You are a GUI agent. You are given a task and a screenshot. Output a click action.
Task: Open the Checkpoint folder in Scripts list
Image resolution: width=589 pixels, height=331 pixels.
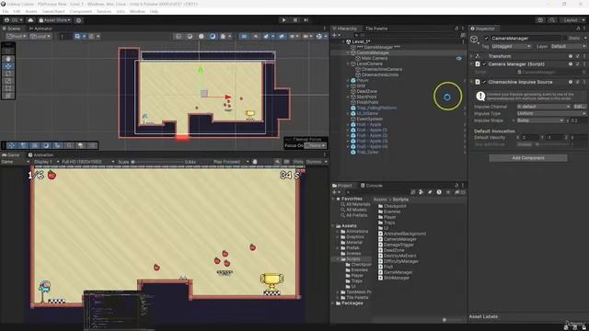pos(392,206)
